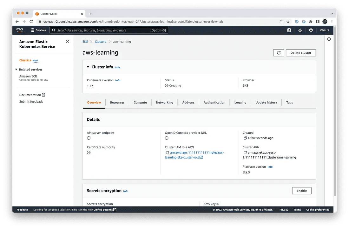Open the AWS CloudShell icon
This screenshot has height=229, width=349.
click(x=289, y=30)
